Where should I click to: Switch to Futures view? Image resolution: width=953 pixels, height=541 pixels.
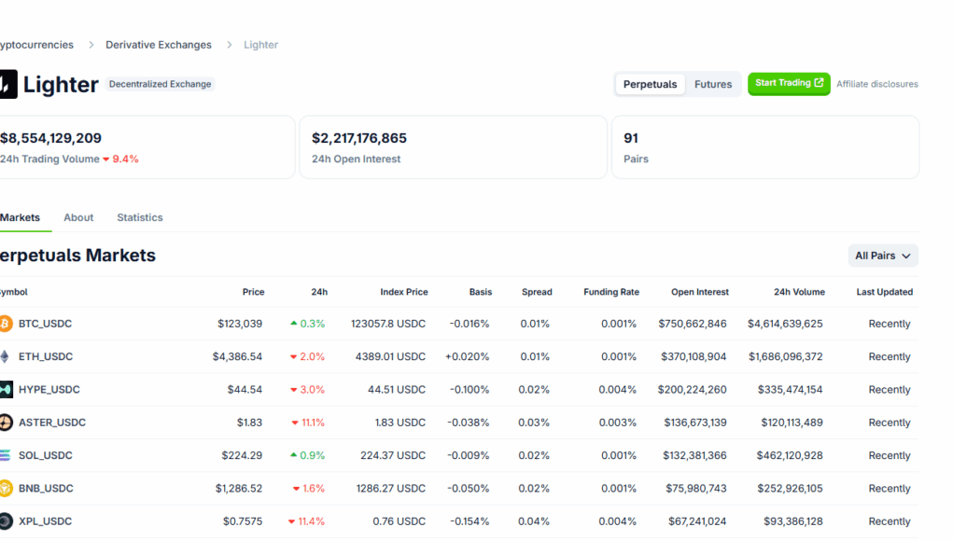(x=713, y=84)
